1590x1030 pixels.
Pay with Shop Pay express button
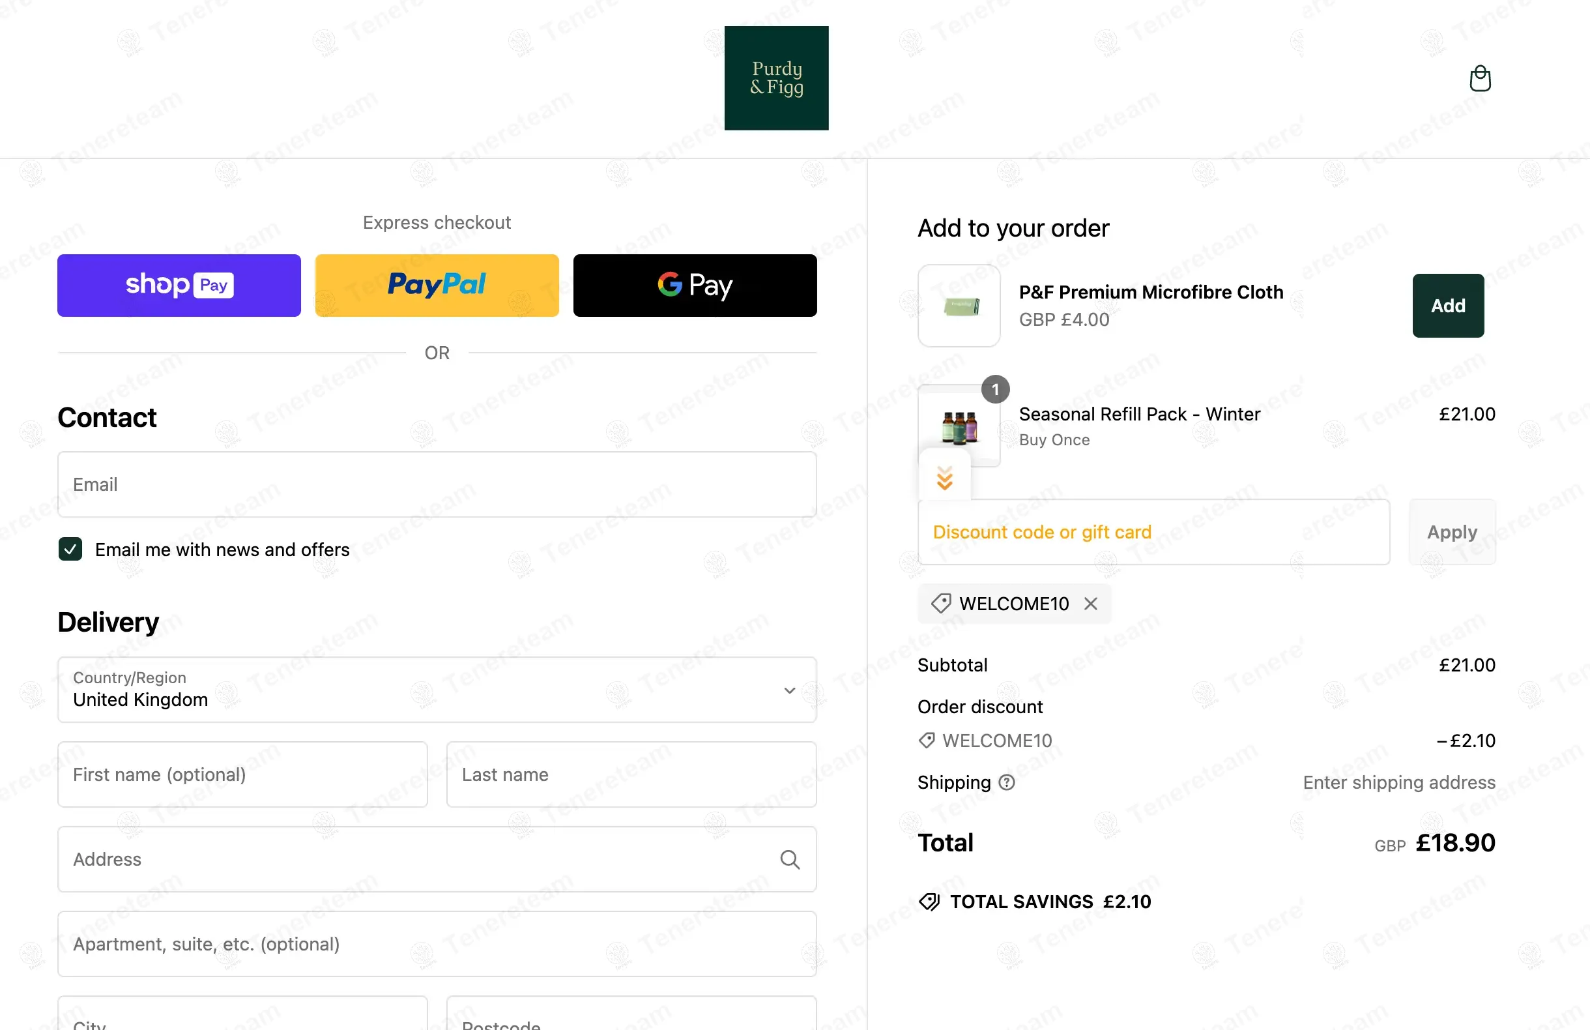coord(179,286)
